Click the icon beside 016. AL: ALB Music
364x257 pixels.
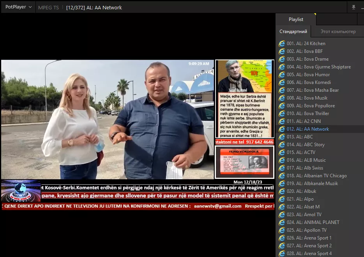pos(282,160)
